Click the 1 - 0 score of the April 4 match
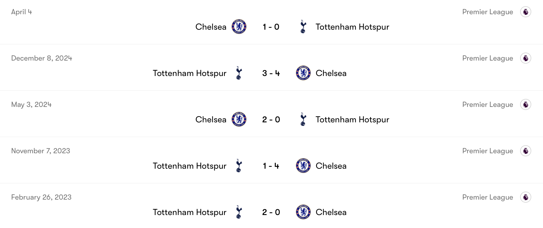The image size is (543, 228). click(271, 27)
